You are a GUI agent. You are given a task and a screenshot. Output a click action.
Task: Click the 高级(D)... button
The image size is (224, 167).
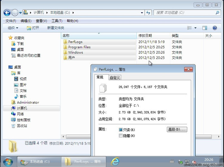click(177, 130)
